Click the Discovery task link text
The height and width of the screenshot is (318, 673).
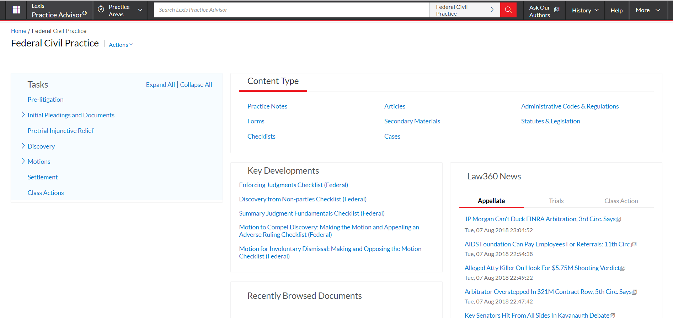point(41,146)
